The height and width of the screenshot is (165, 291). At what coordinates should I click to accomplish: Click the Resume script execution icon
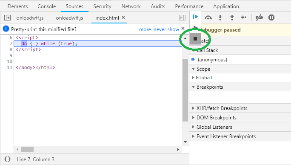[x=195, y=17]
